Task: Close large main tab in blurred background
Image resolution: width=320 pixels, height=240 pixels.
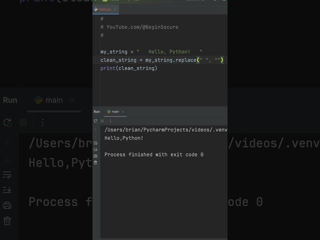Action: 72,100
